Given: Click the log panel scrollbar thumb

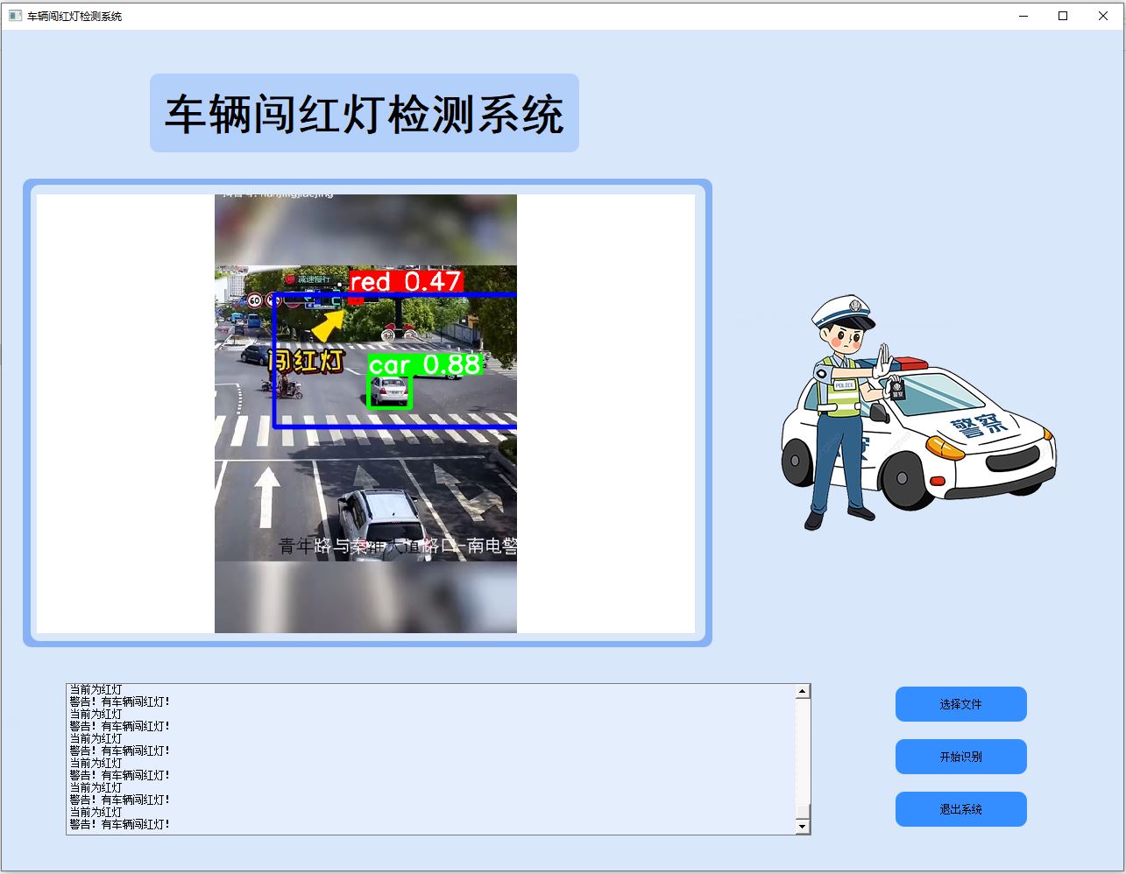Looking at the screenshot, I should 803,811.
